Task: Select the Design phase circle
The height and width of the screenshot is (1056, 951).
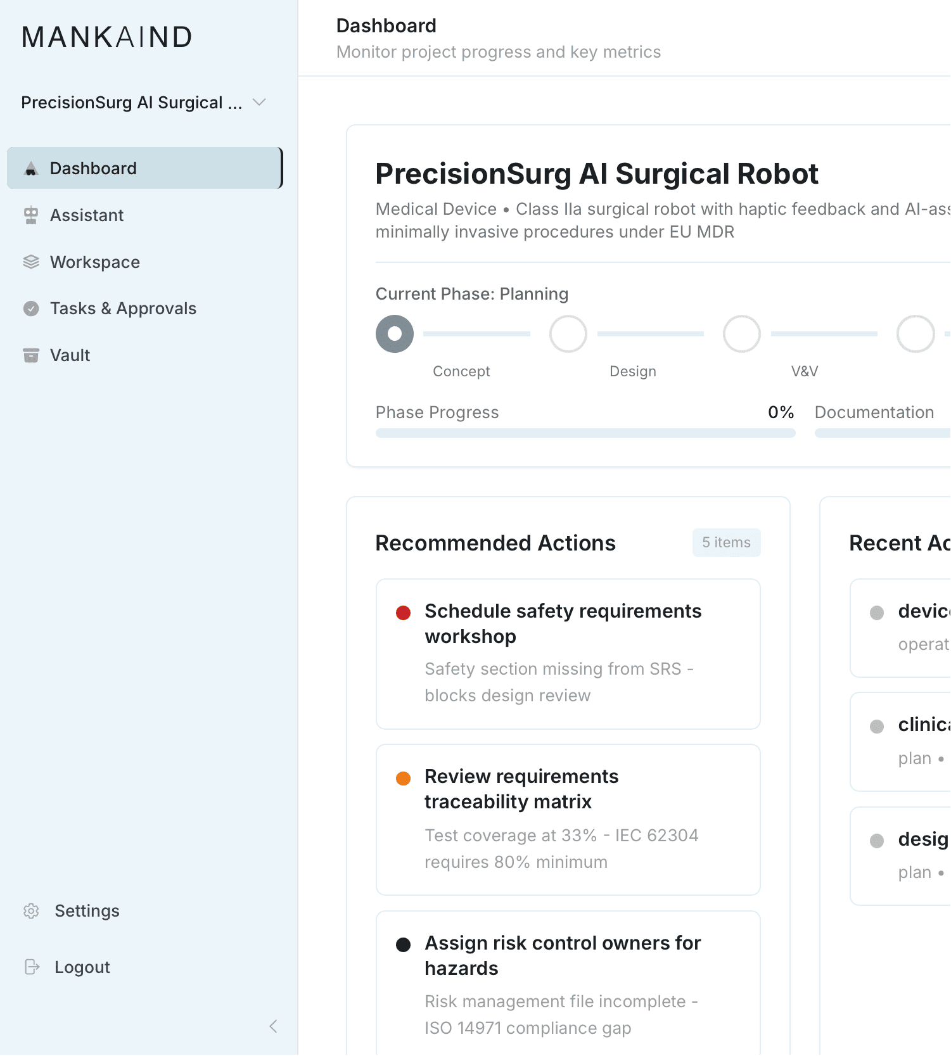Action: click(568, 334)
